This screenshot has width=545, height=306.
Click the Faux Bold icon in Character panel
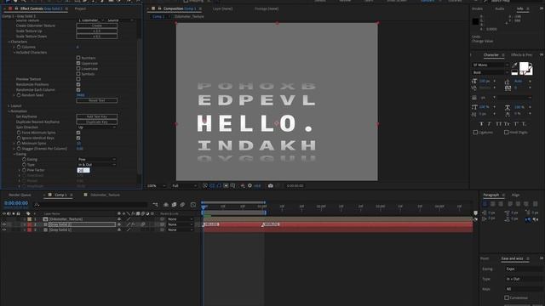tap(481, 124)
